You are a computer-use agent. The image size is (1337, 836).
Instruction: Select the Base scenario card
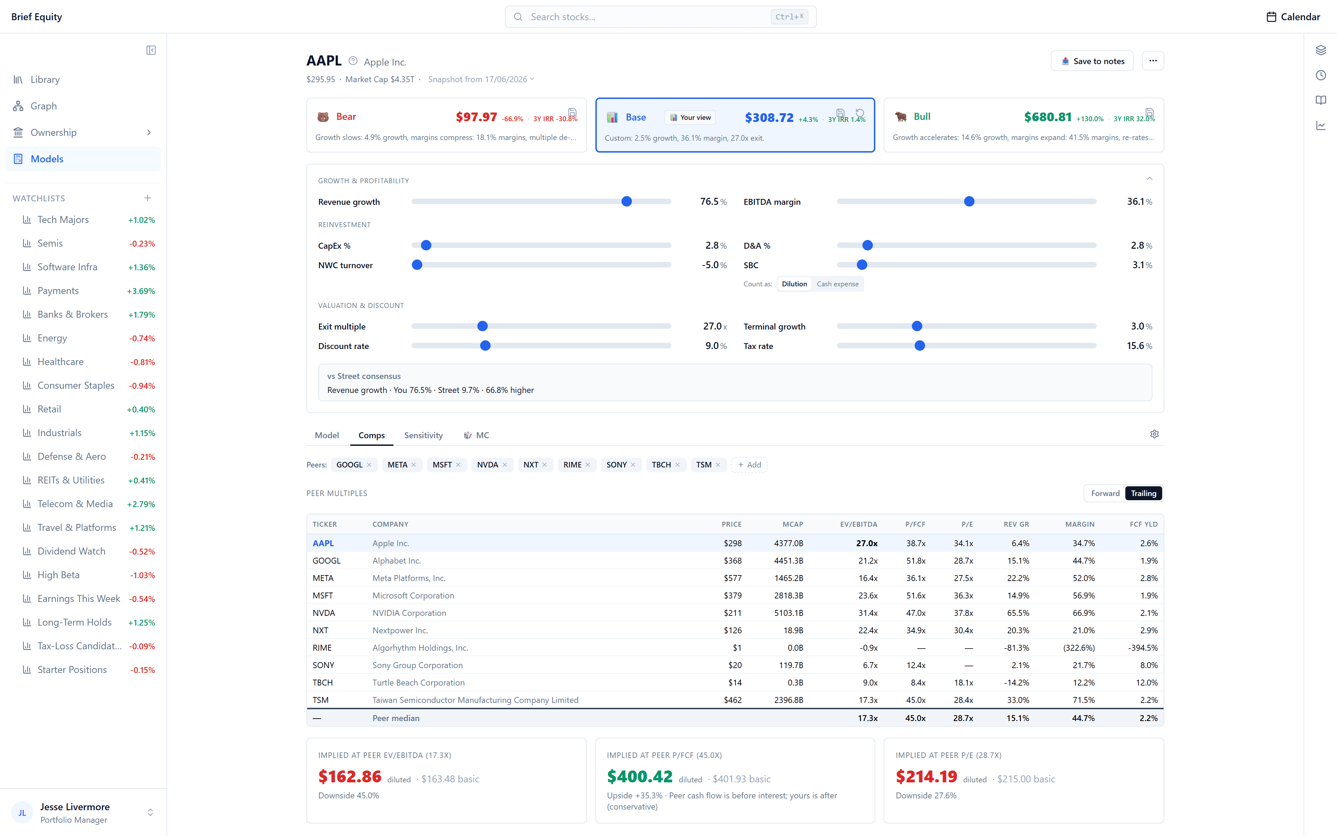coord(735,125)
